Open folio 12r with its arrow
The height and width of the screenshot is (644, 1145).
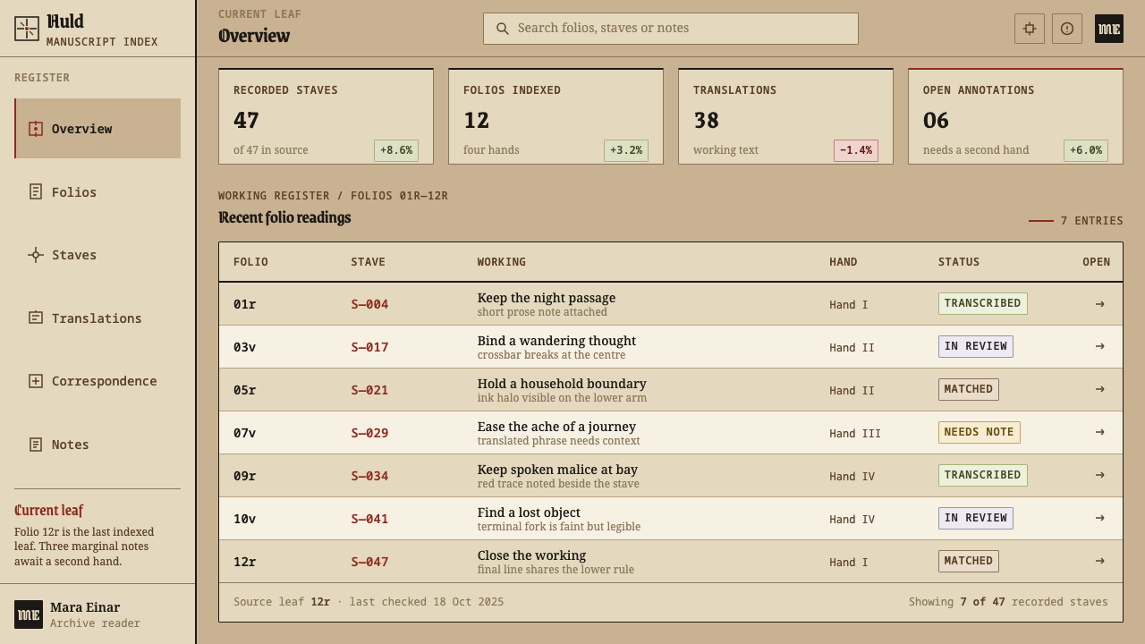point(1099,562)
